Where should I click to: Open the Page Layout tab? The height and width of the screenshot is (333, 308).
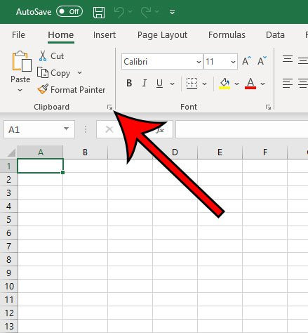(x=162, y=35)
